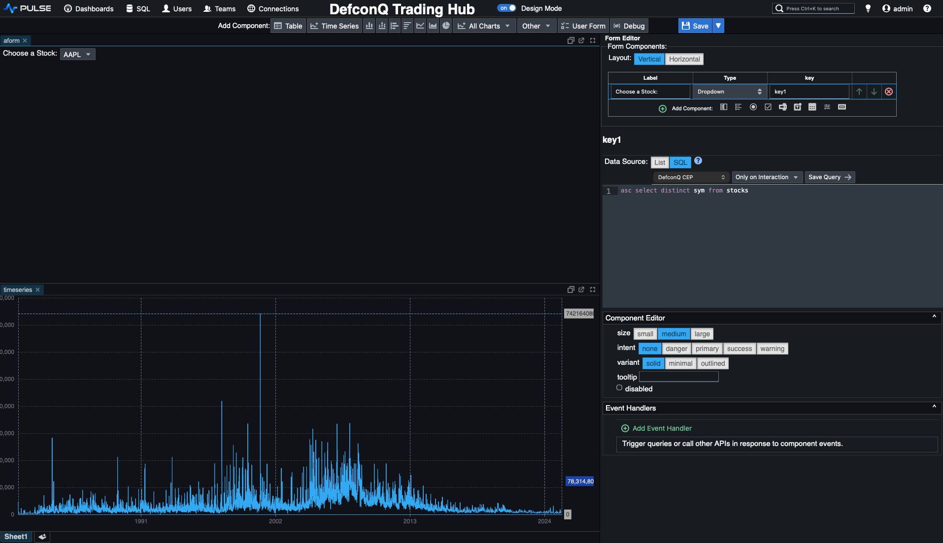Click Add Event Handler
This screenshot has height=543, width=943.
[x=656, y=428]
